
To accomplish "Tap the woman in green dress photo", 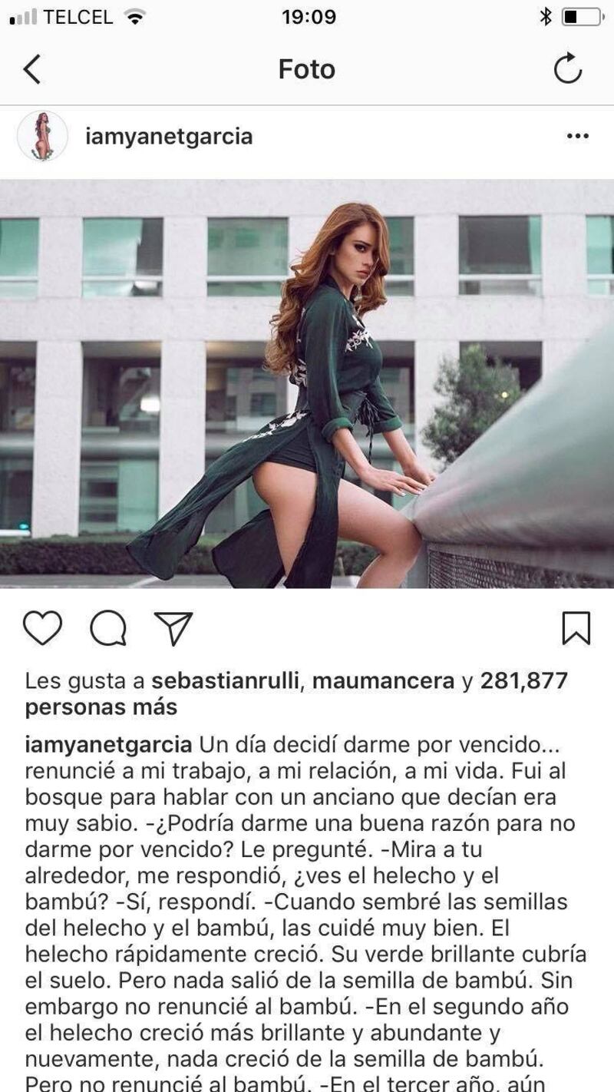I will [x=307, y=384].
